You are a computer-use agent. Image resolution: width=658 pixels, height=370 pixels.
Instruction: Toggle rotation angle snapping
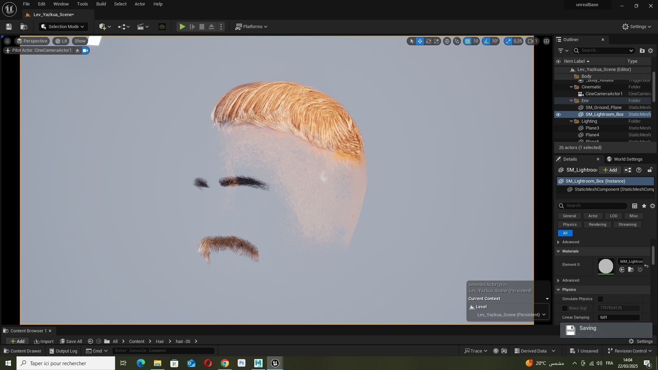[486, 41]
